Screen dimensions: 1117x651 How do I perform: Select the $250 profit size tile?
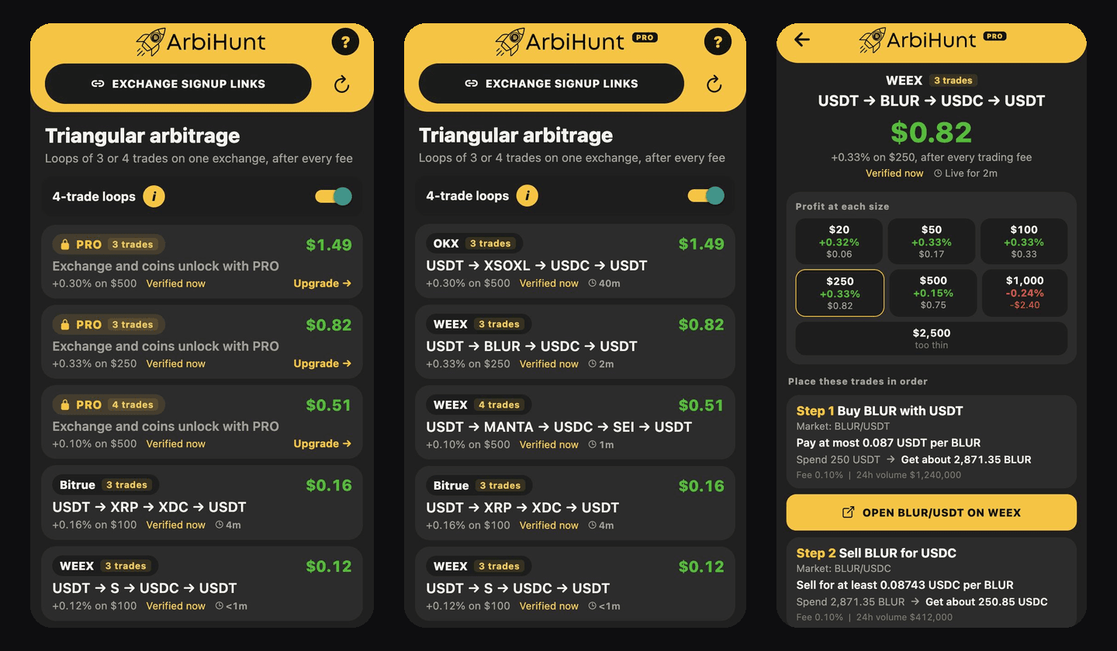[840, 293]
